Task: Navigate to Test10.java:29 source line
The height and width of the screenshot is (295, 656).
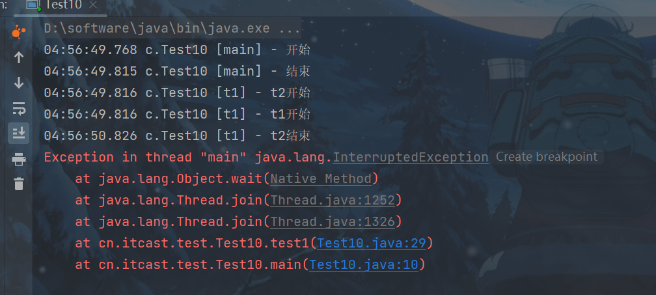Action: (x=368, y=243)
